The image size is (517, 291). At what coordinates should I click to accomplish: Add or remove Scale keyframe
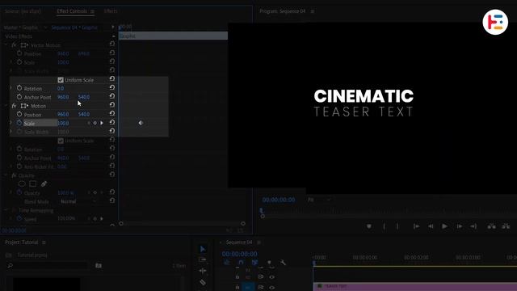click(95, 123)
